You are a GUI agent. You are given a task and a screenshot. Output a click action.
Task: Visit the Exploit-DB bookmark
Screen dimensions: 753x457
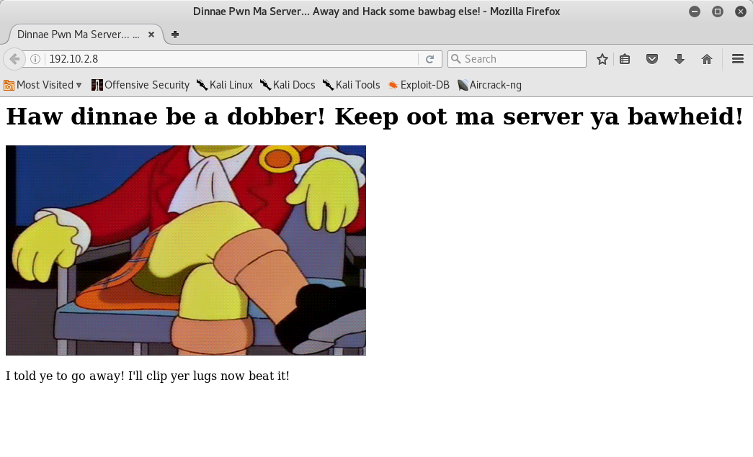(418, 85)
